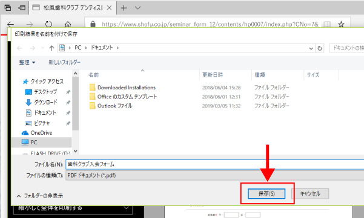The image size is (364, 218).
Task: Show tab previews chevron
Action: click(x=137, y=8)
